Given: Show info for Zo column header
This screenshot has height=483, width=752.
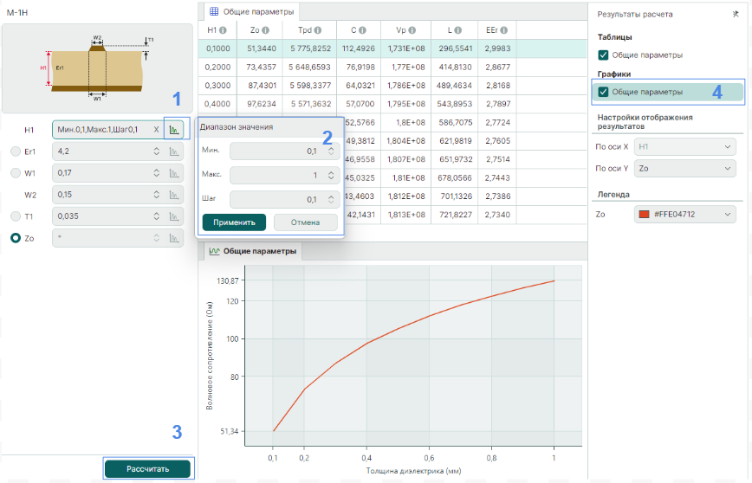Looking at the screenshot, I should 265,30.
